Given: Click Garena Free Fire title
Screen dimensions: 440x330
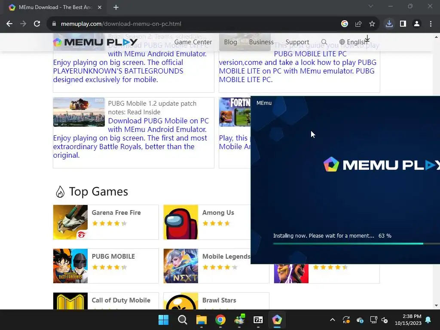Looking at the screenshot, I should tap(116, 213).
